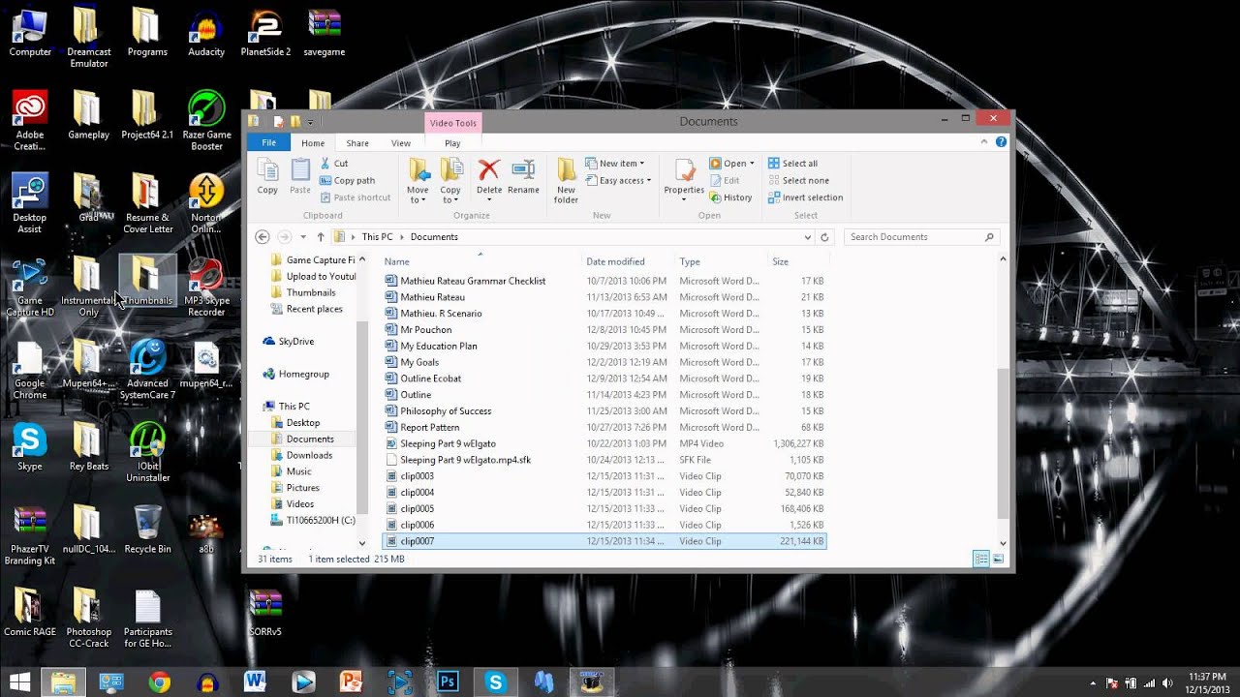
Task: Switch to Details view layout button
Action: tap(981, 560)
